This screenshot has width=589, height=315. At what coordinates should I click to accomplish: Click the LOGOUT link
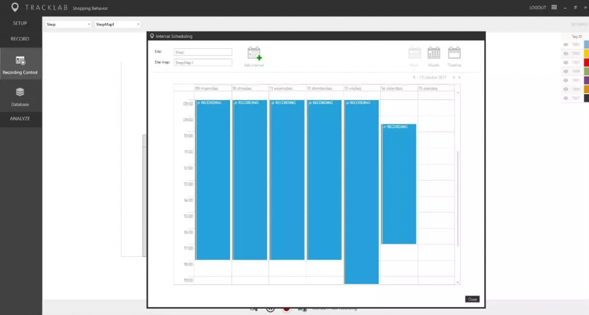pos(538,7)
